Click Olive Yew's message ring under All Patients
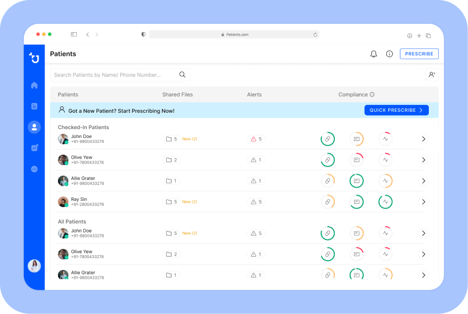Screen dimensions: 468x314 (x=356, y=254)
